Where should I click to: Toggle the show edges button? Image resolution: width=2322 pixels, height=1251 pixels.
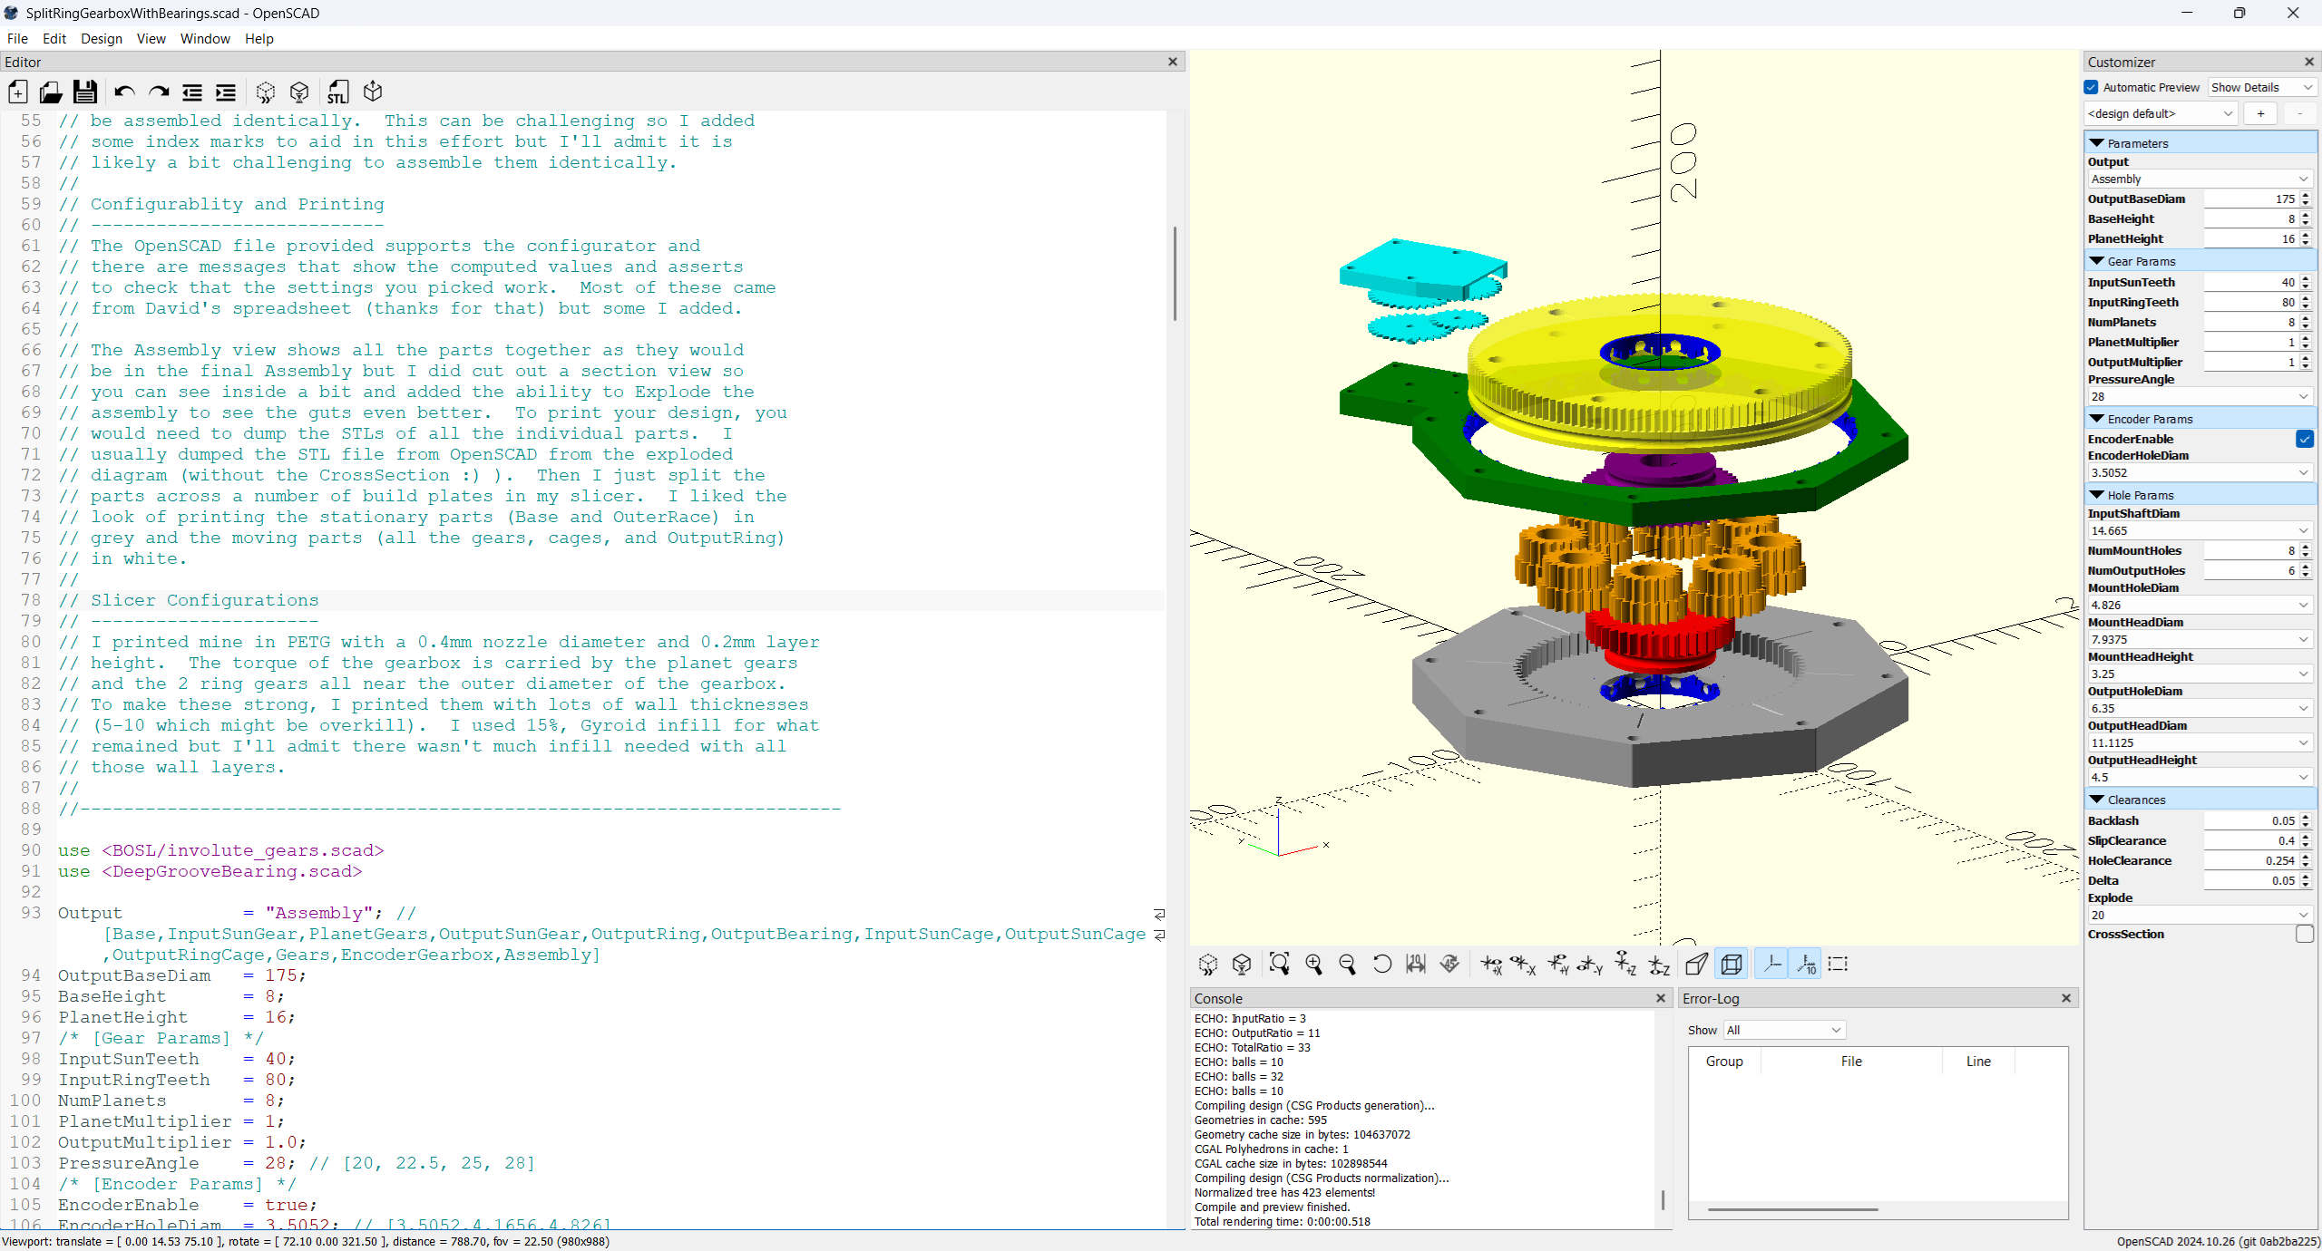pos(1839,964)
